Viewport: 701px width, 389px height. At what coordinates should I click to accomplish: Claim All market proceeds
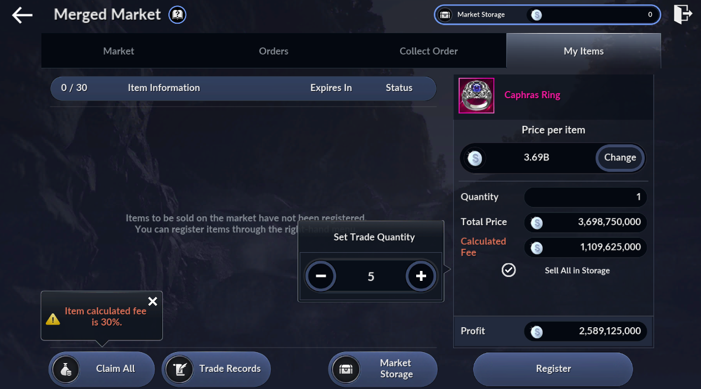pyautogui.click(x=102, y=369)
